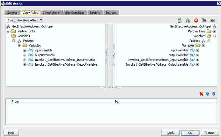This screenshot has height=137, width=221.
Task: Click the right nested Variables folder icon
Action: 198,45
